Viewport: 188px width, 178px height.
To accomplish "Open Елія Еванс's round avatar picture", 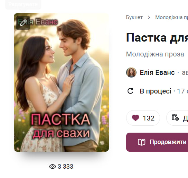I will (x=131, y=72).
